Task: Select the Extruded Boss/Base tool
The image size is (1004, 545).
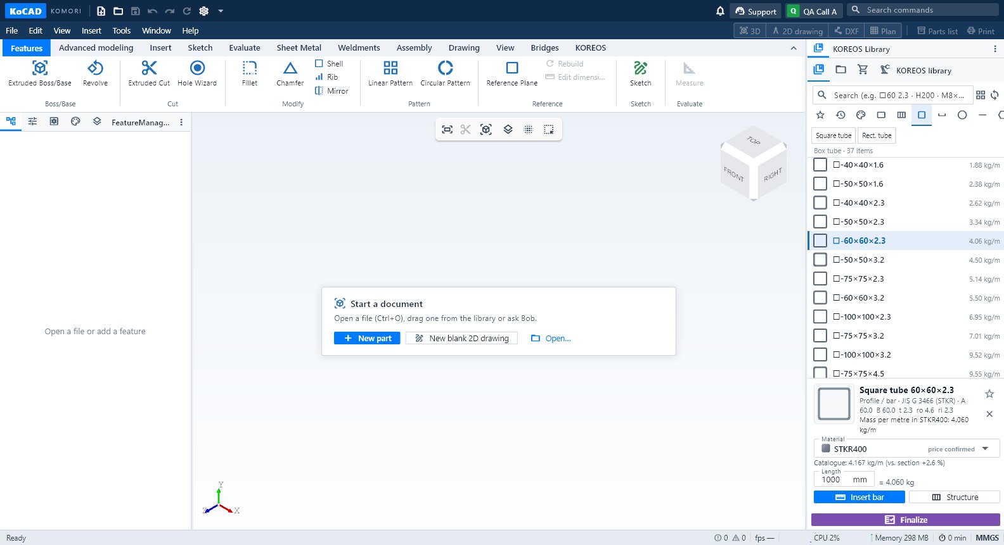Action: click(40, 73)
